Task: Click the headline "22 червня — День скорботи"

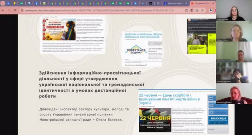Action: [169, 99]
